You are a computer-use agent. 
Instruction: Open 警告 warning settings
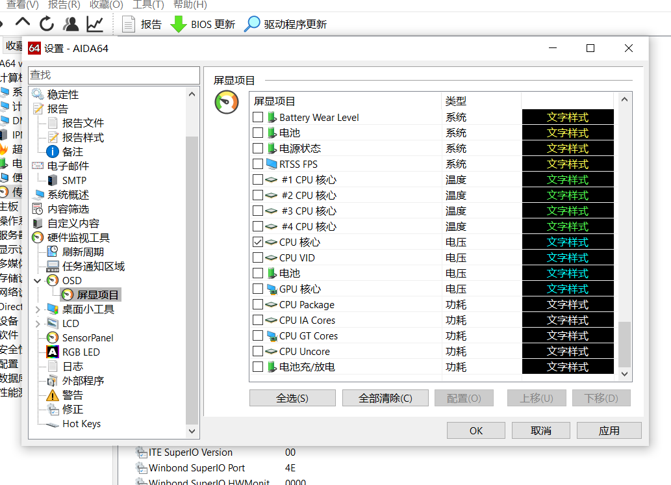(72, 395)
